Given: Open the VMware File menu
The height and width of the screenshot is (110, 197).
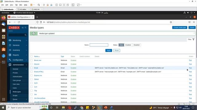Looking at the screenshot, I should tap(3, 5).
